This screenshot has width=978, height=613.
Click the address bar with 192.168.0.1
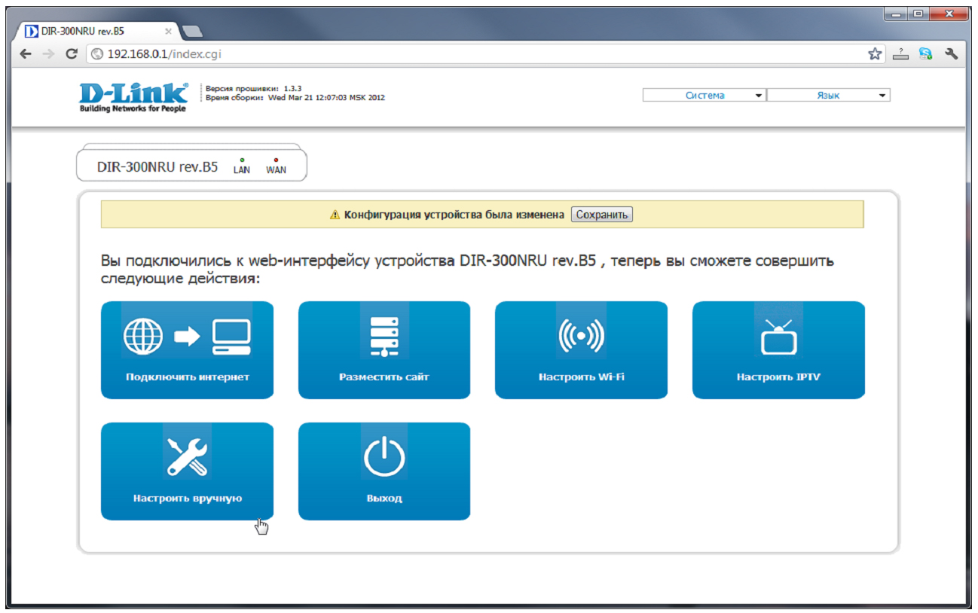[482, 54]
